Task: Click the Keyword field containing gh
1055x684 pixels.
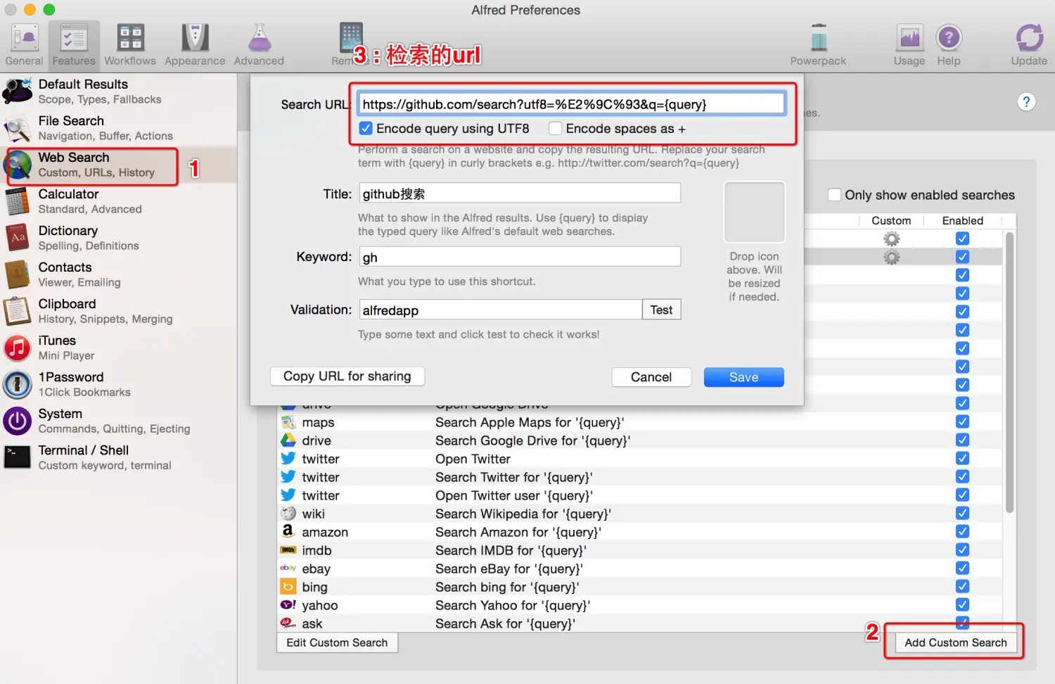Action: tap(520, 257)
